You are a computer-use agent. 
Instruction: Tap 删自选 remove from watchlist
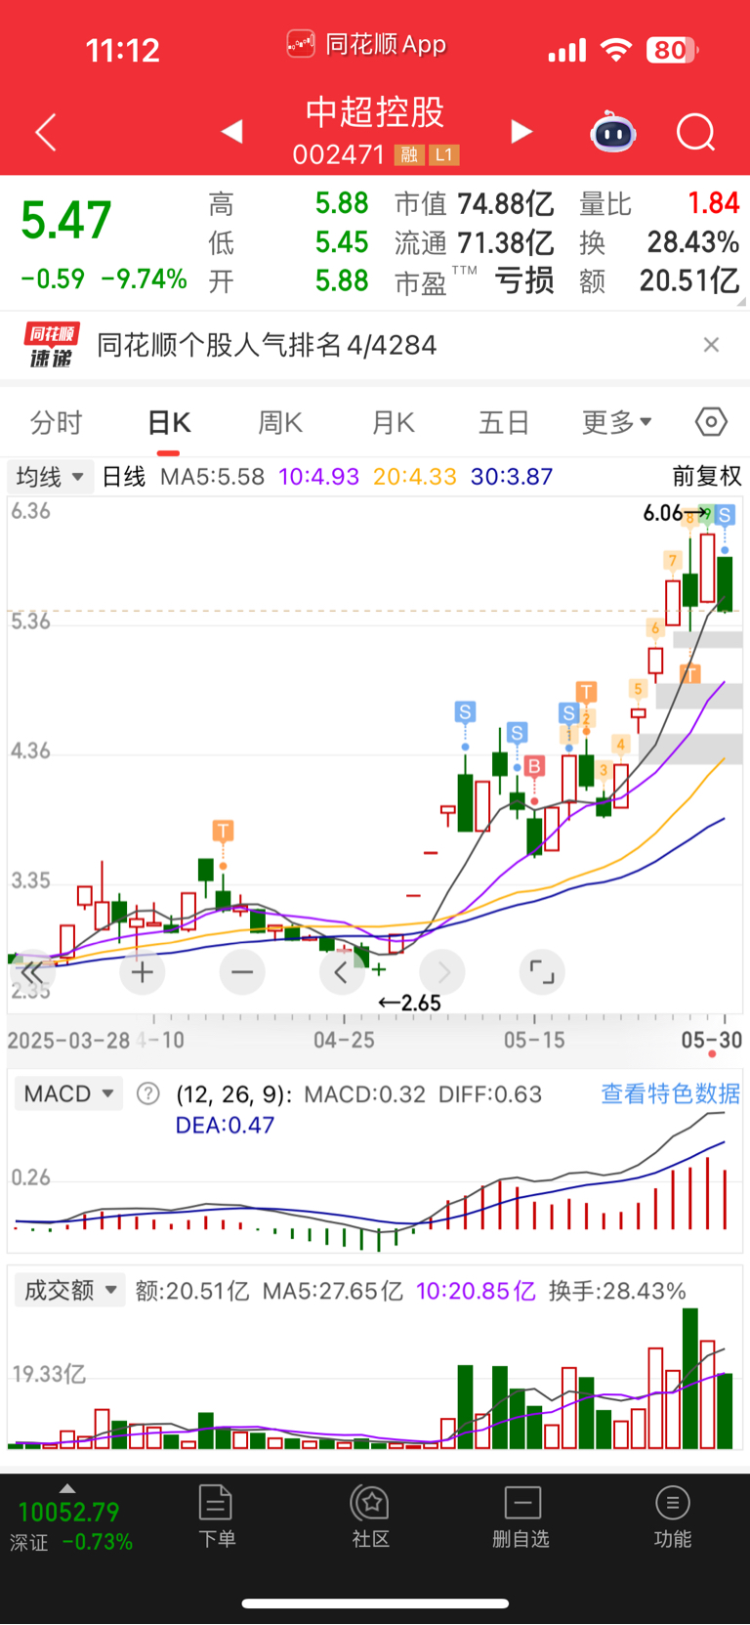pyautogui.click(x=521, y=1517)
